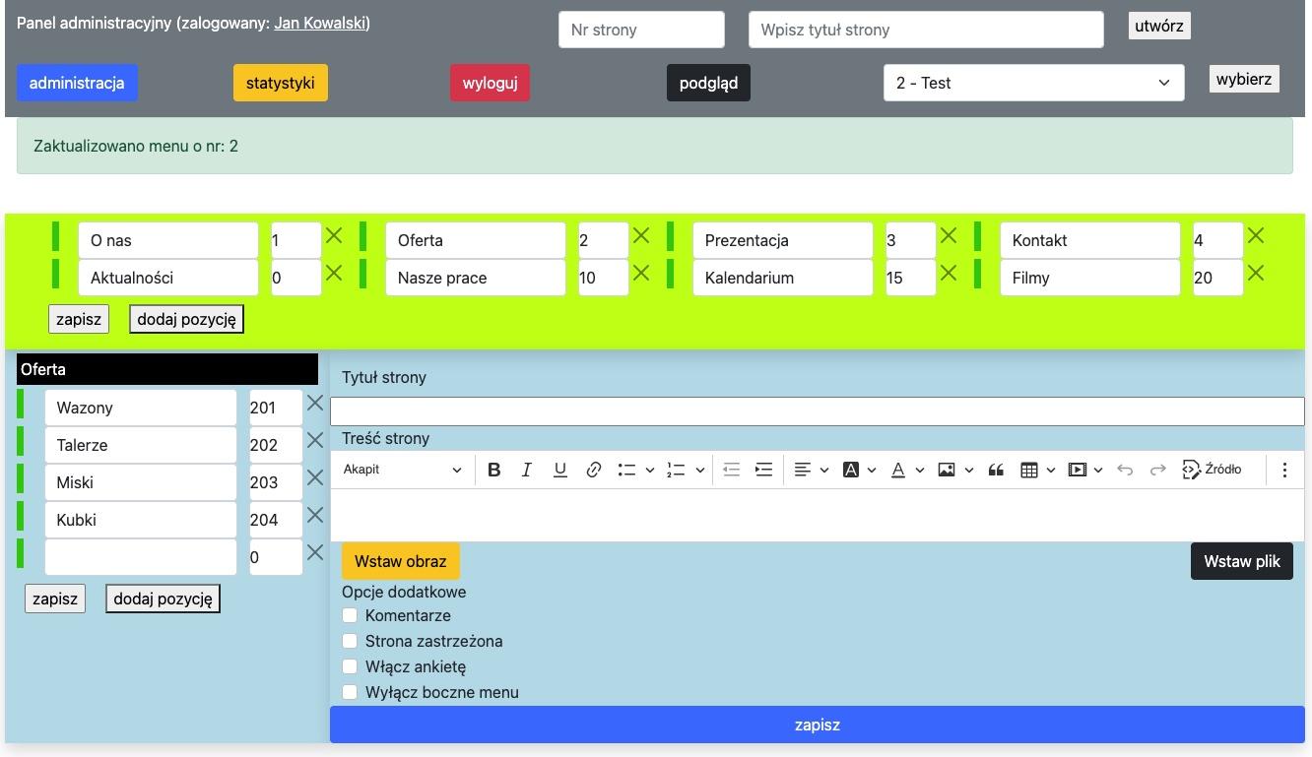1312x757 pixels.
Task: Insert a link with the link icon
Action: point(593,470)
